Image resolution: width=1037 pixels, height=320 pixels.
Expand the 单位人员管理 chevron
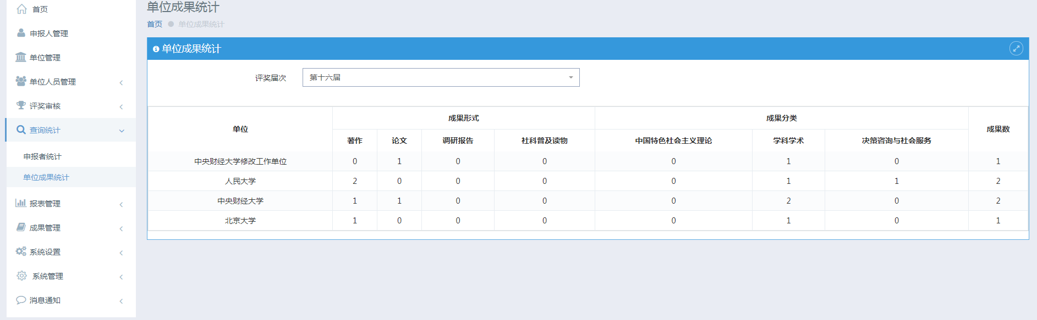point(121,82)
